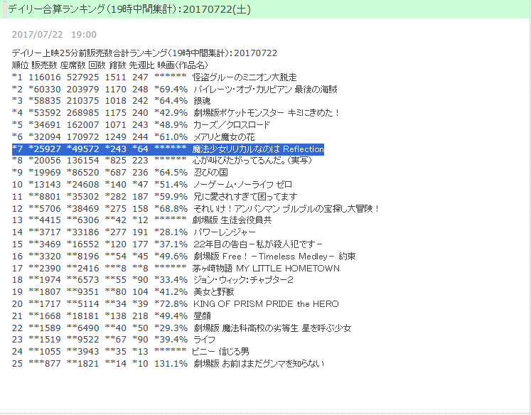Select percentage 131.1% in rank 25
531x415 pixels.
click(171, 364)
